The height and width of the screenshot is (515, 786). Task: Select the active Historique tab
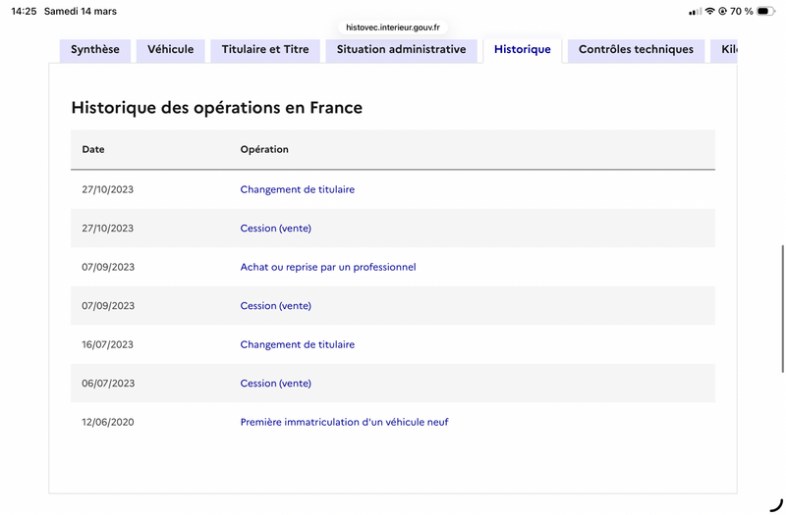(x=523, y=50)
